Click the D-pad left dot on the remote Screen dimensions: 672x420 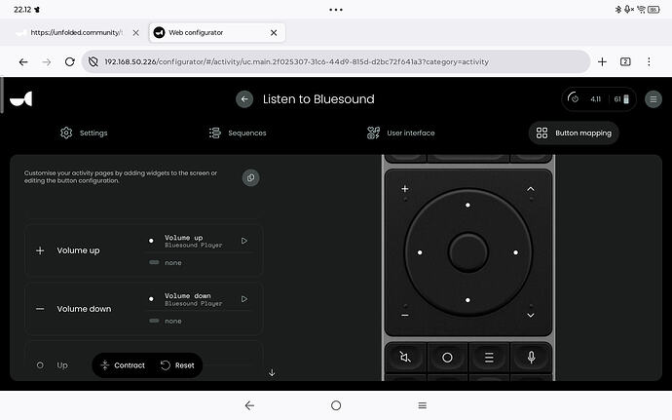coord(420,252)
